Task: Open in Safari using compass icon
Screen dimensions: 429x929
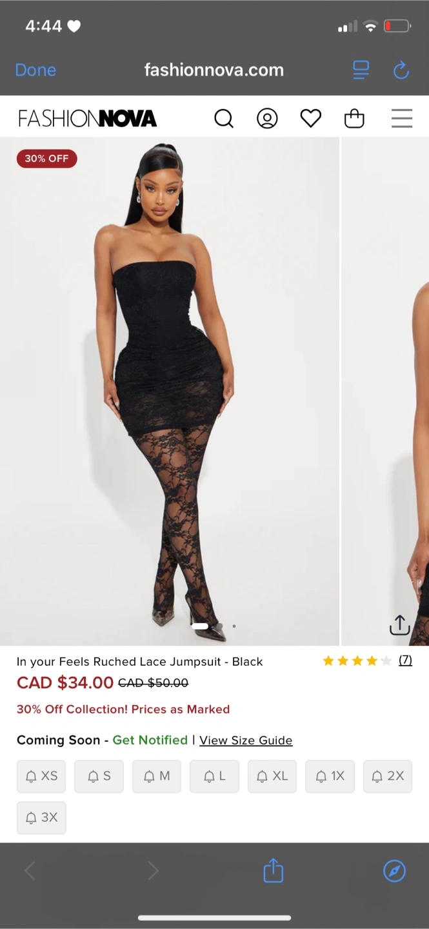Action: tap(394, 871)
